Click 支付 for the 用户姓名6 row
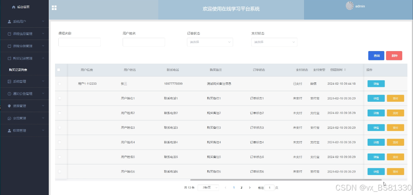The width and height of the screenshot is (413, 195). tap(395, 172)
